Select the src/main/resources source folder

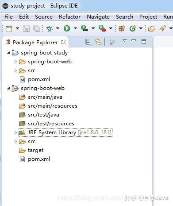[x=53, y=106]
